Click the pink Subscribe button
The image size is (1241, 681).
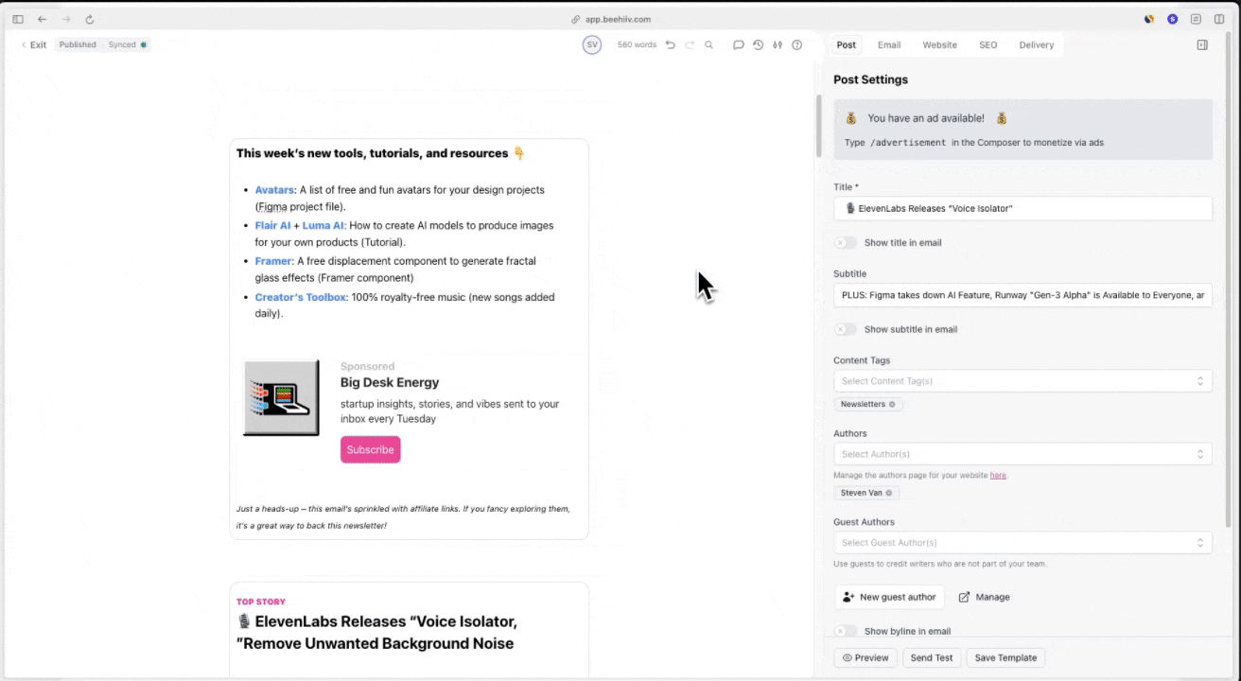370,449
